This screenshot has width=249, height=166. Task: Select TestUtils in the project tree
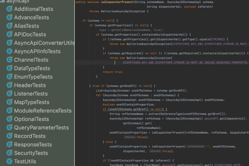[25, 162]
